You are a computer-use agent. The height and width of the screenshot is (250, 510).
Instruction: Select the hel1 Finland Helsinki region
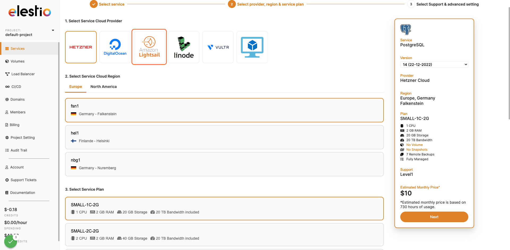tap(224, 137)
